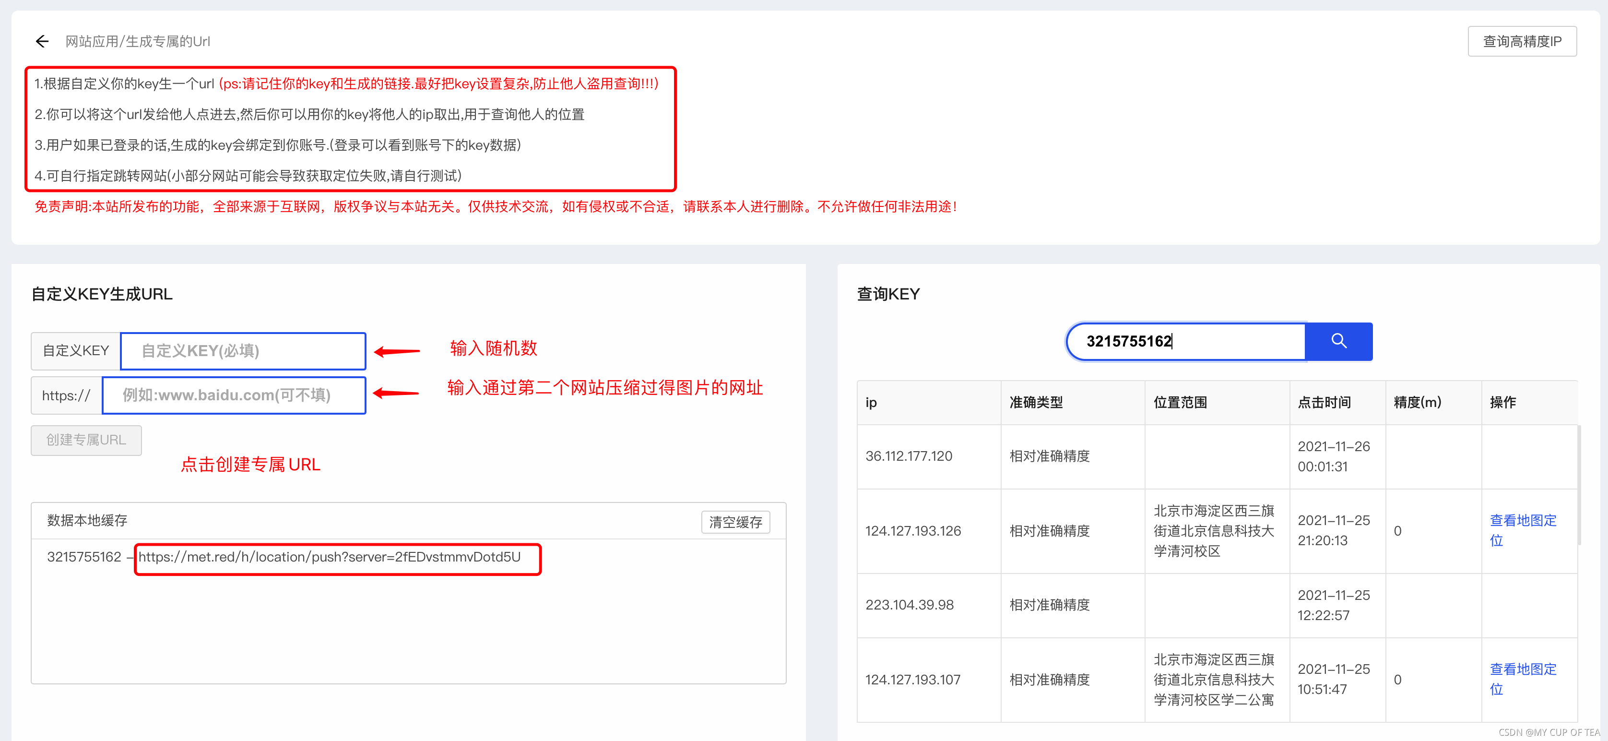This screenshot has height=741, width=1608.
Task: Focus the 自定义KEY input field
Action: (x=242, y=351)
